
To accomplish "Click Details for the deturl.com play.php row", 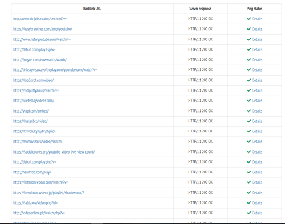I will (257, 162).
